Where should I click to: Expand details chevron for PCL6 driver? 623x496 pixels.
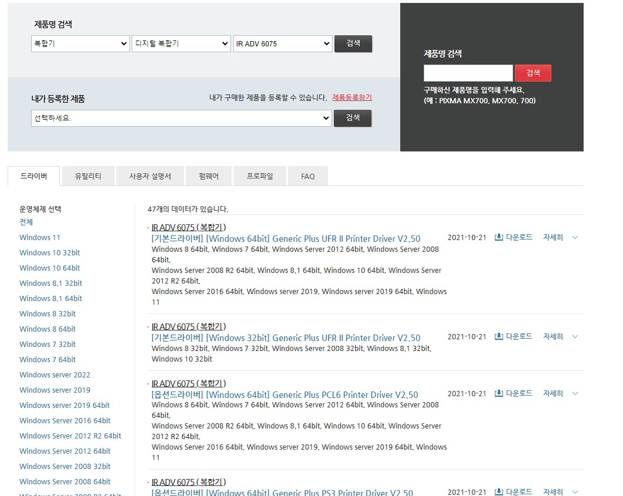(x=575, y=393)
